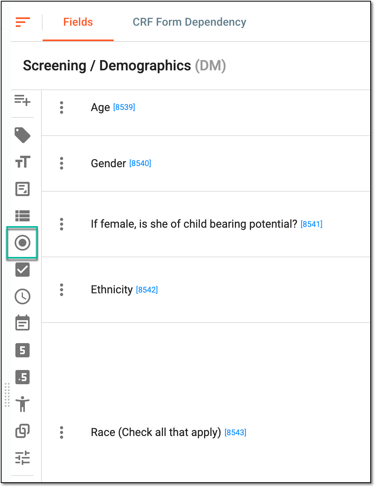Select the decimal number field tool
This screenshot has width=375, height=487.
point(22,377)
